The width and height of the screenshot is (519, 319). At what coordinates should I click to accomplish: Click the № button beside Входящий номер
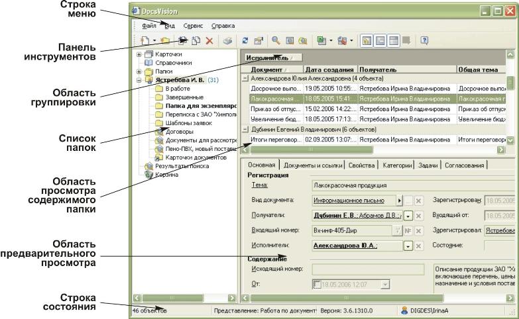[408, 231]
